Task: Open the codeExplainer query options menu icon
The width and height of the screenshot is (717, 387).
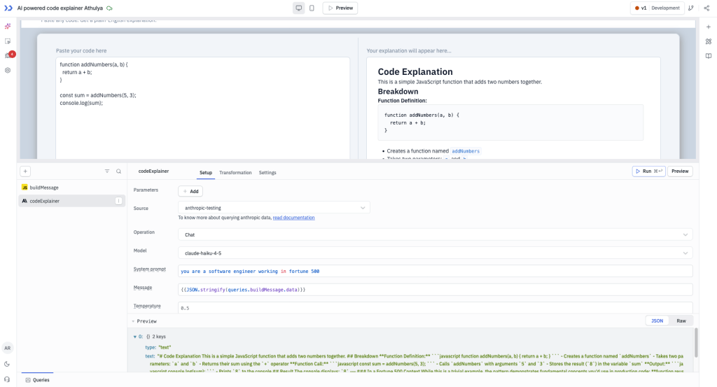Action: (x=118, y=201)
